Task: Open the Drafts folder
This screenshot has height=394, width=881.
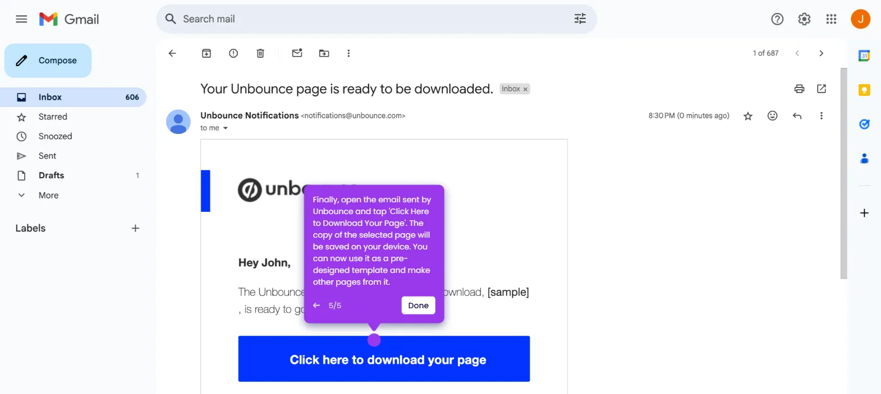Action: tap(73, 175)
